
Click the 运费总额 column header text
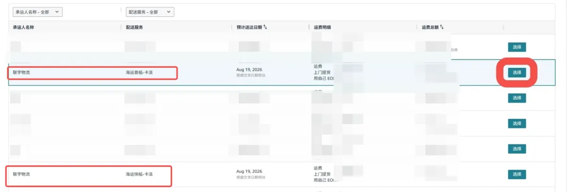[430, 28]
